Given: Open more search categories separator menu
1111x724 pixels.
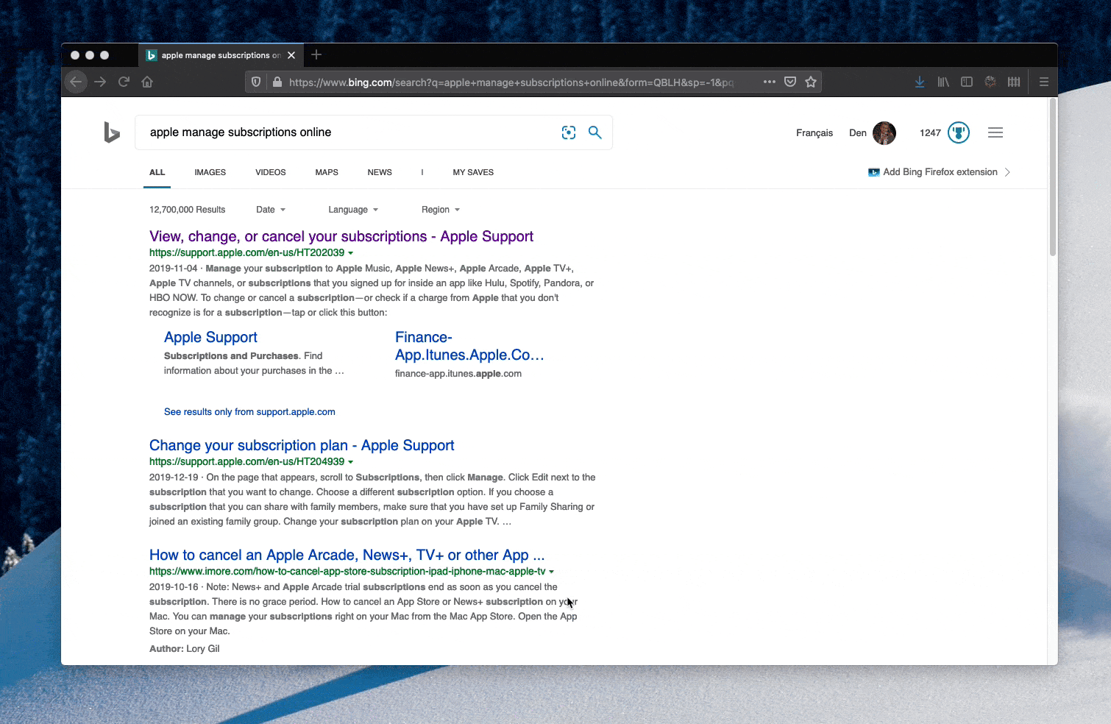Looking at the screenshot, I should [422, 172].
